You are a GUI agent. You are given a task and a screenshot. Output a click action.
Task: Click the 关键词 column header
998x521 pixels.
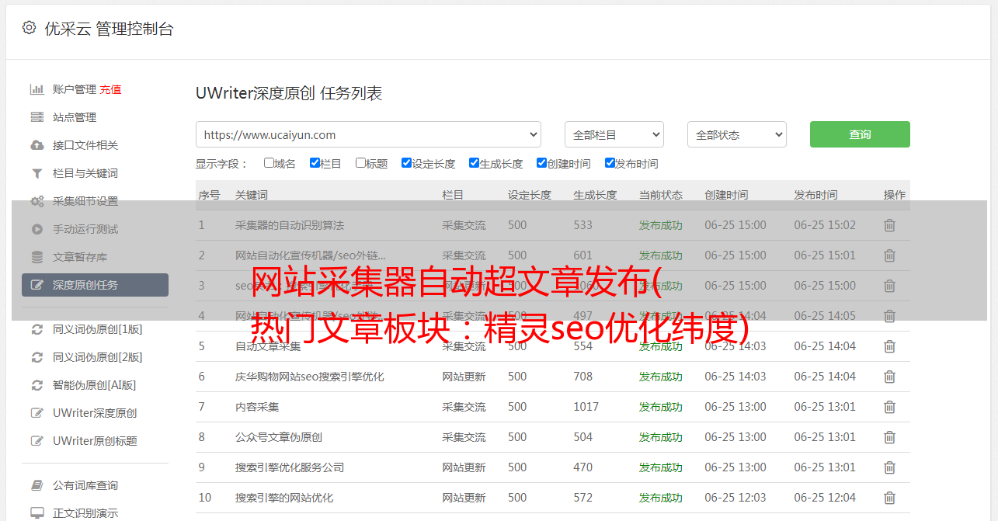coord(252,195)
